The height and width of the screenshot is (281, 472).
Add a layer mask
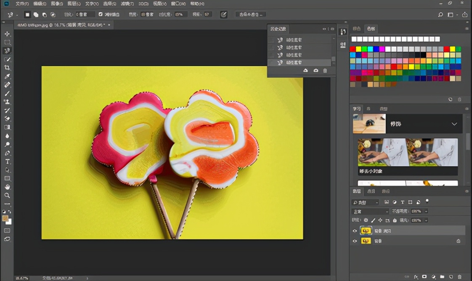[424, 277]
